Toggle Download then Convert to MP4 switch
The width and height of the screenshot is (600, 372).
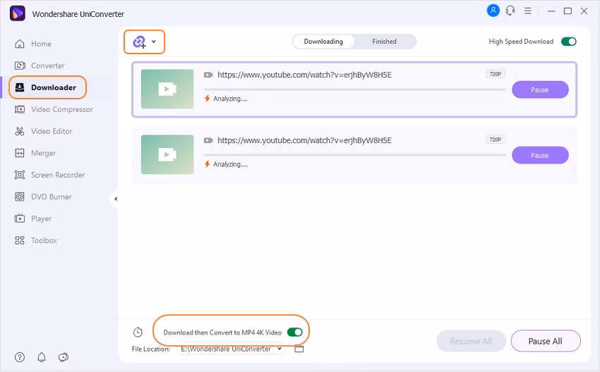pyautogui.click(x=294, y=332)
